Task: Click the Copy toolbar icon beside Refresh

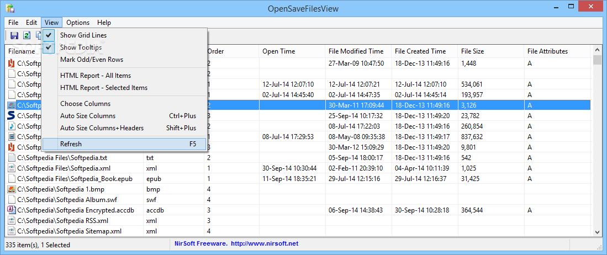Action: (38, 35)
